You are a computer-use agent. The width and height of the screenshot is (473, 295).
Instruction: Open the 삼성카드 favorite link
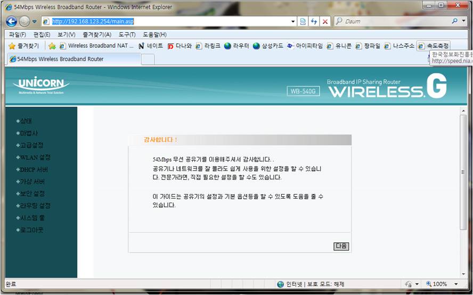[268, 46]
